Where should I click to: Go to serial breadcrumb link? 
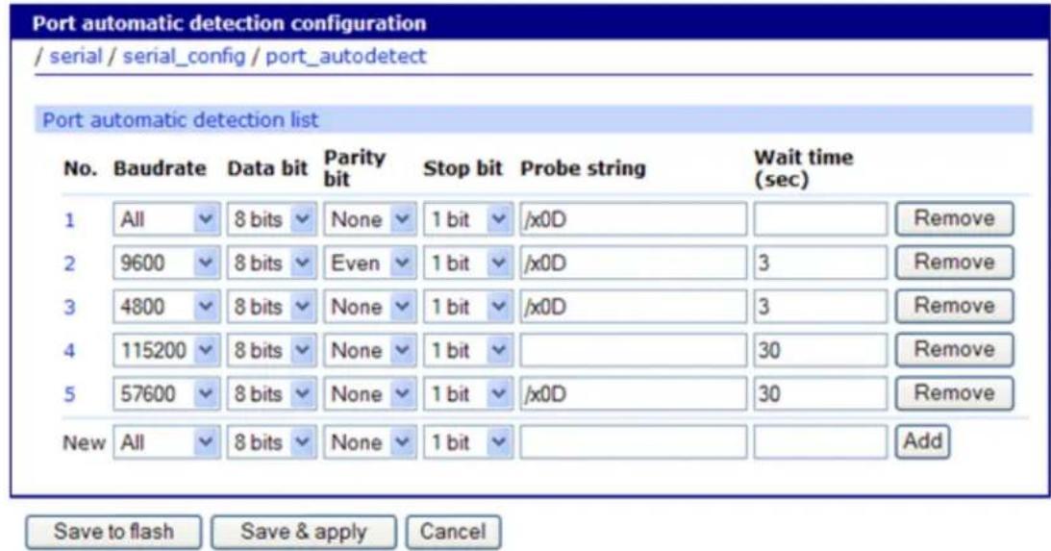pyautogui.click(x=76, y=56)
